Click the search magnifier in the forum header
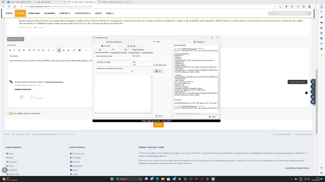The height and width of the screenshot is (182, 325). pos(309,13)
